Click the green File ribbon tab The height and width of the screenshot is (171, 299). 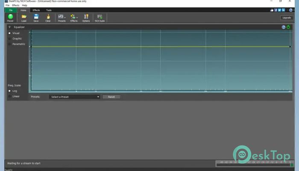(11, 10)
